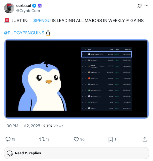Viewport: 153px width, 161px height.
Task: Click the 2,797 Views count
Action: point(53,126)
